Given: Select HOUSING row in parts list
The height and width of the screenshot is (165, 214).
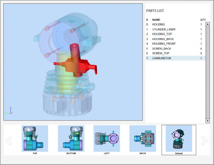Looking at the screenshot, I should [175, 24].
